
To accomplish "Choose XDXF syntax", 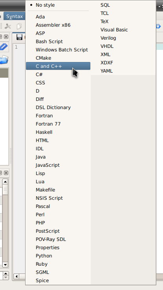I will point(123,63).
